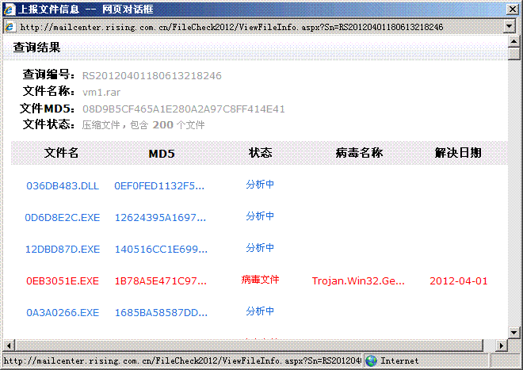The image size is (523, 370).
Task: Click MD5 value 12624395A1697...
Action: pos(160,218)
